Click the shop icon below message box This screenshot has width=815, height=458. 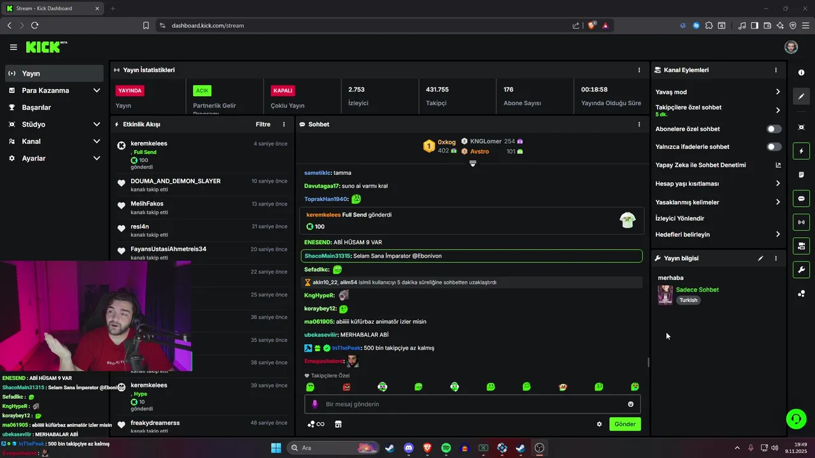pos(338,424)
